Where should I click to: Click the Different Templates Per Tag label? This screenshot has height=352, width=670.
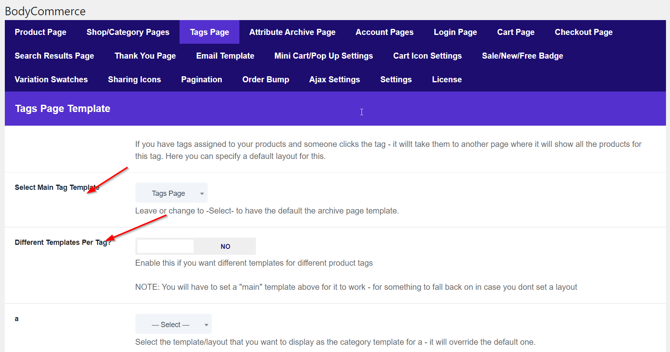(x=63, y=242)
